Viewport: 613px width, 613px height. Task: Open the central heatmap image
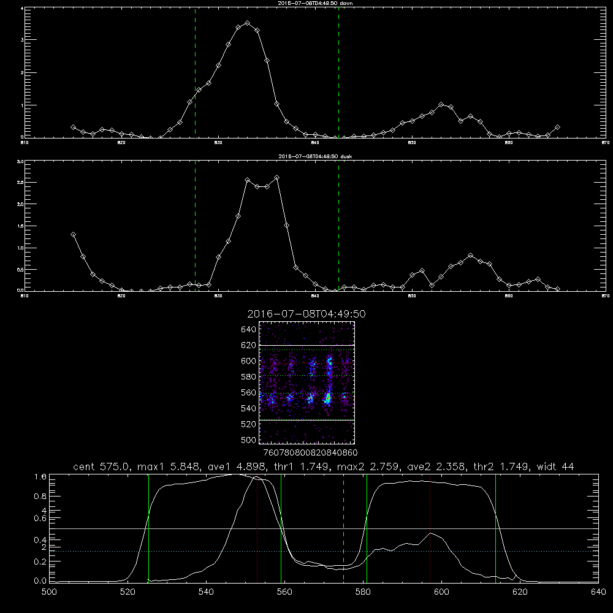(x=307, y=383)
